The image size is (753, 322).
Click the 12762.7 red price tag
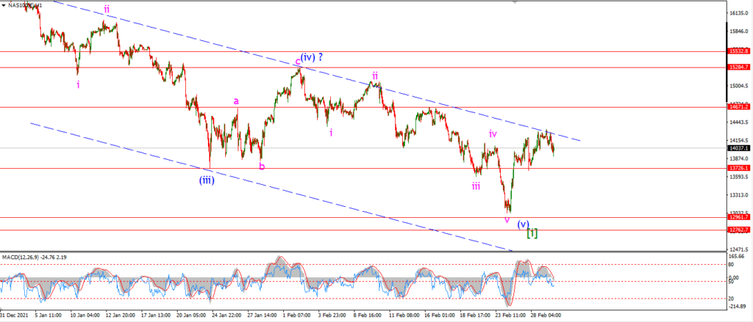(738, 230)
